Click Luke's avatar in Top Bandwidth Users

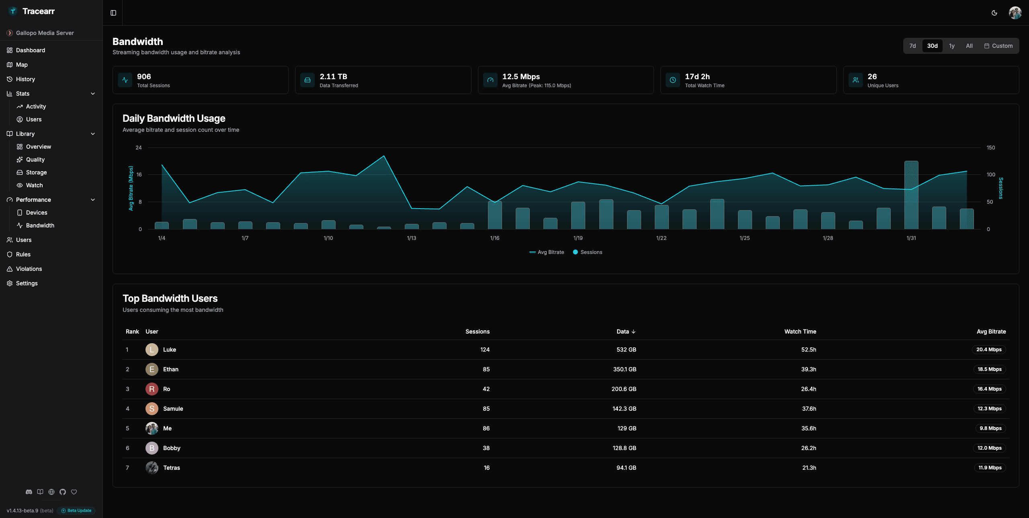(x=152, y=350)
